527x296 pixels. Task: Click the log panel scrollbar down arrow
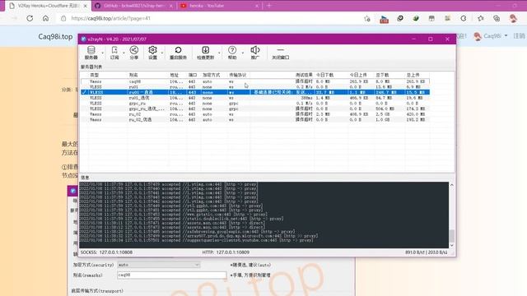pos(452,245)
